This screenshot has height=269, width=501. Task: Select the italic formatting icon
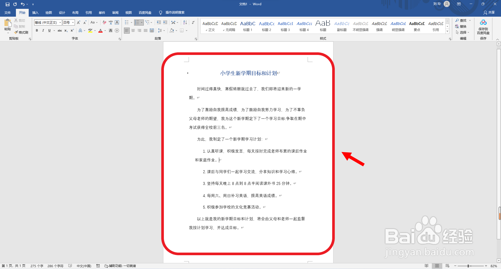43,30
